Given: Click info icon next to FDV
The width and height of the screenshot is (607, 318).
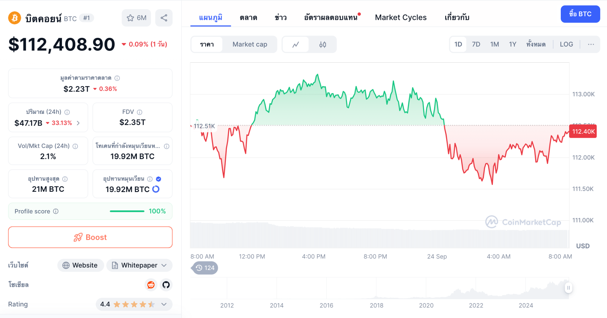Looking at the screenshot, I should click(140, 112).
